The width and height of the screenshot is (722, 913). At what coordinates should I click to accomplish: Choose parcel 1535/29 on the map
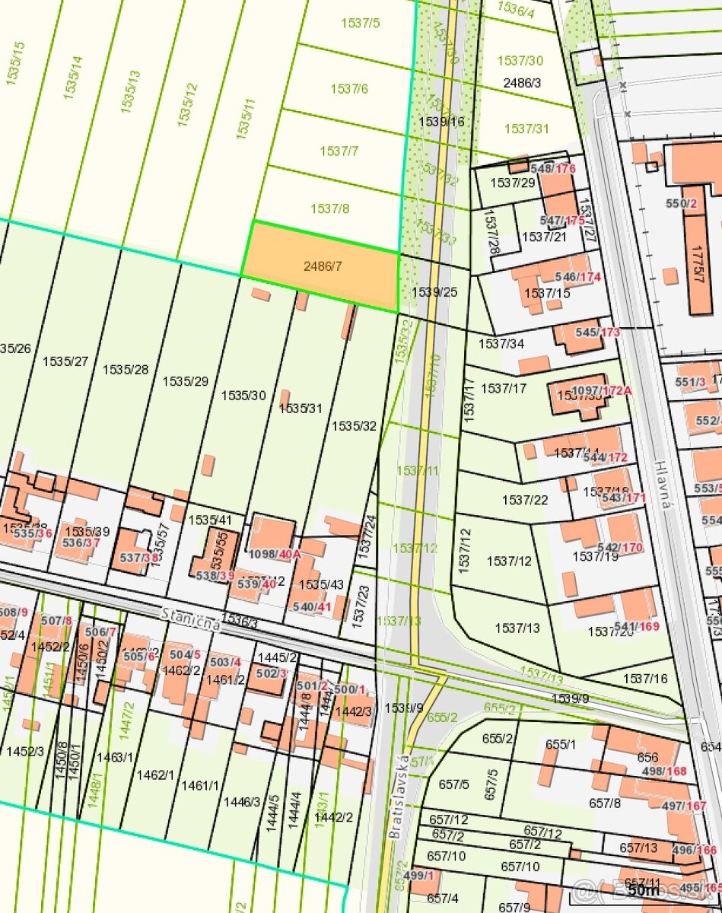click(185, 381)
